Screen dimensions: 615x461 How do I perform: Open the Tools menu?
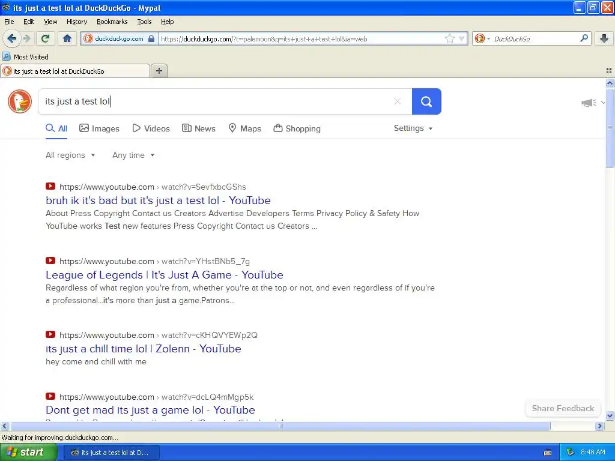144,22
